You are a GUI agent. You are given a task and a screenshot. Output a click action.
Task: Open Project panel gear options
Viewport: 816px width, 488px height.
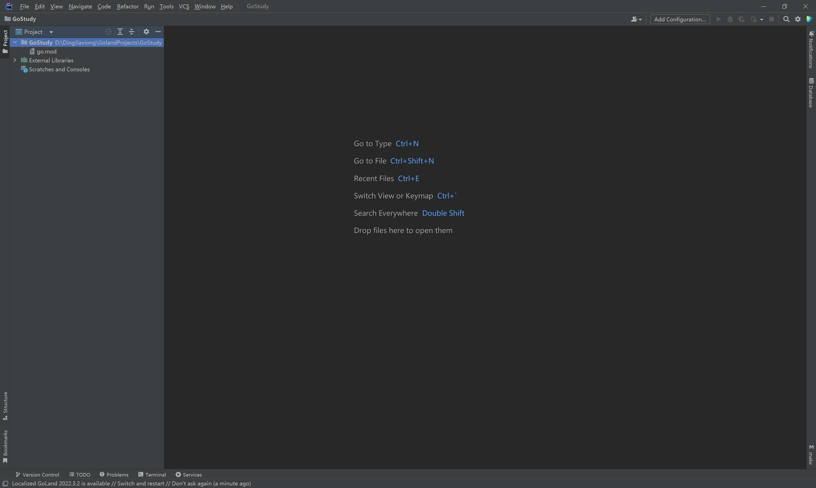pyautogui.click(x=146, y=32)
